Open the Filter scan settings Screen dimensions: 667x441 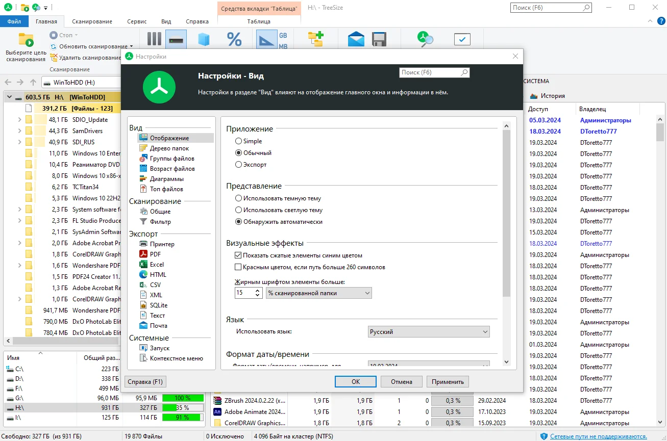(x=160, y=222)
